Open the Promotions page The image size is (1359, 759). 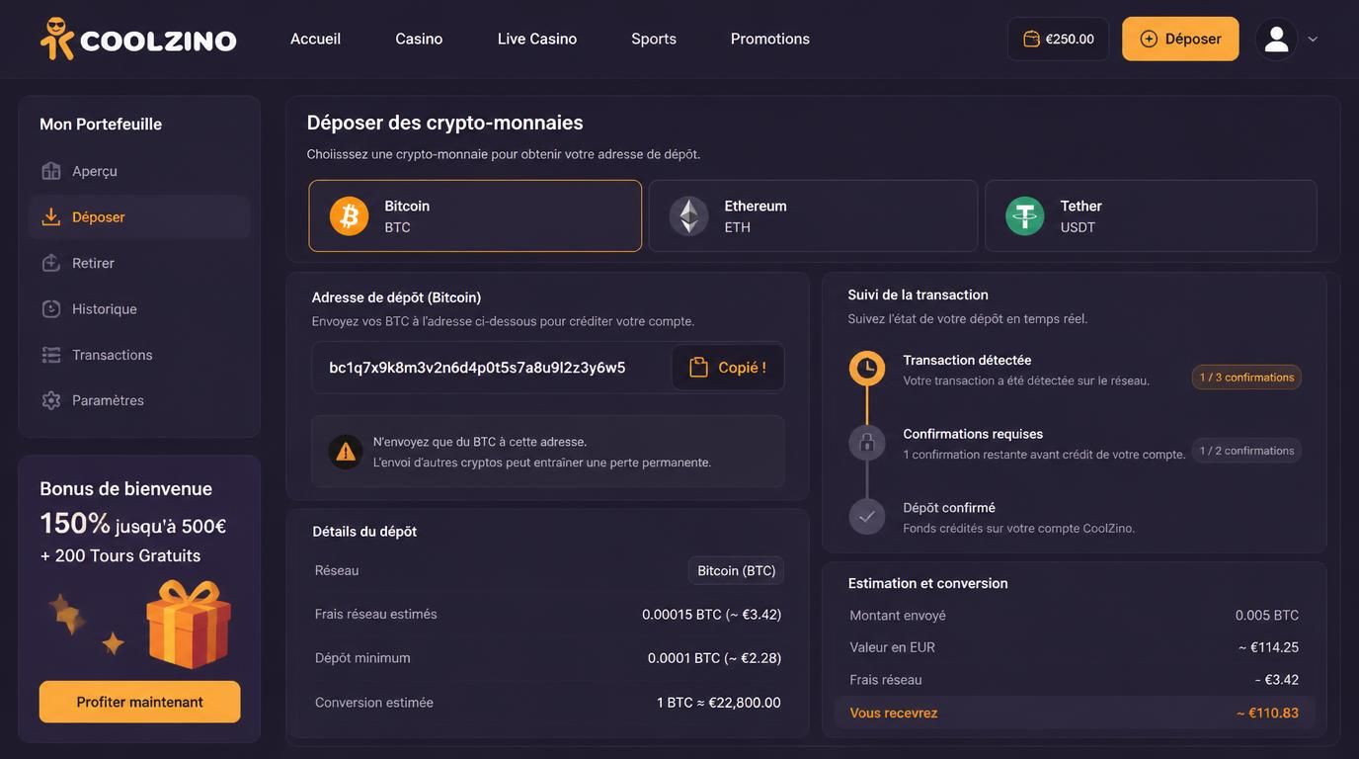click(x=770, y=39)
